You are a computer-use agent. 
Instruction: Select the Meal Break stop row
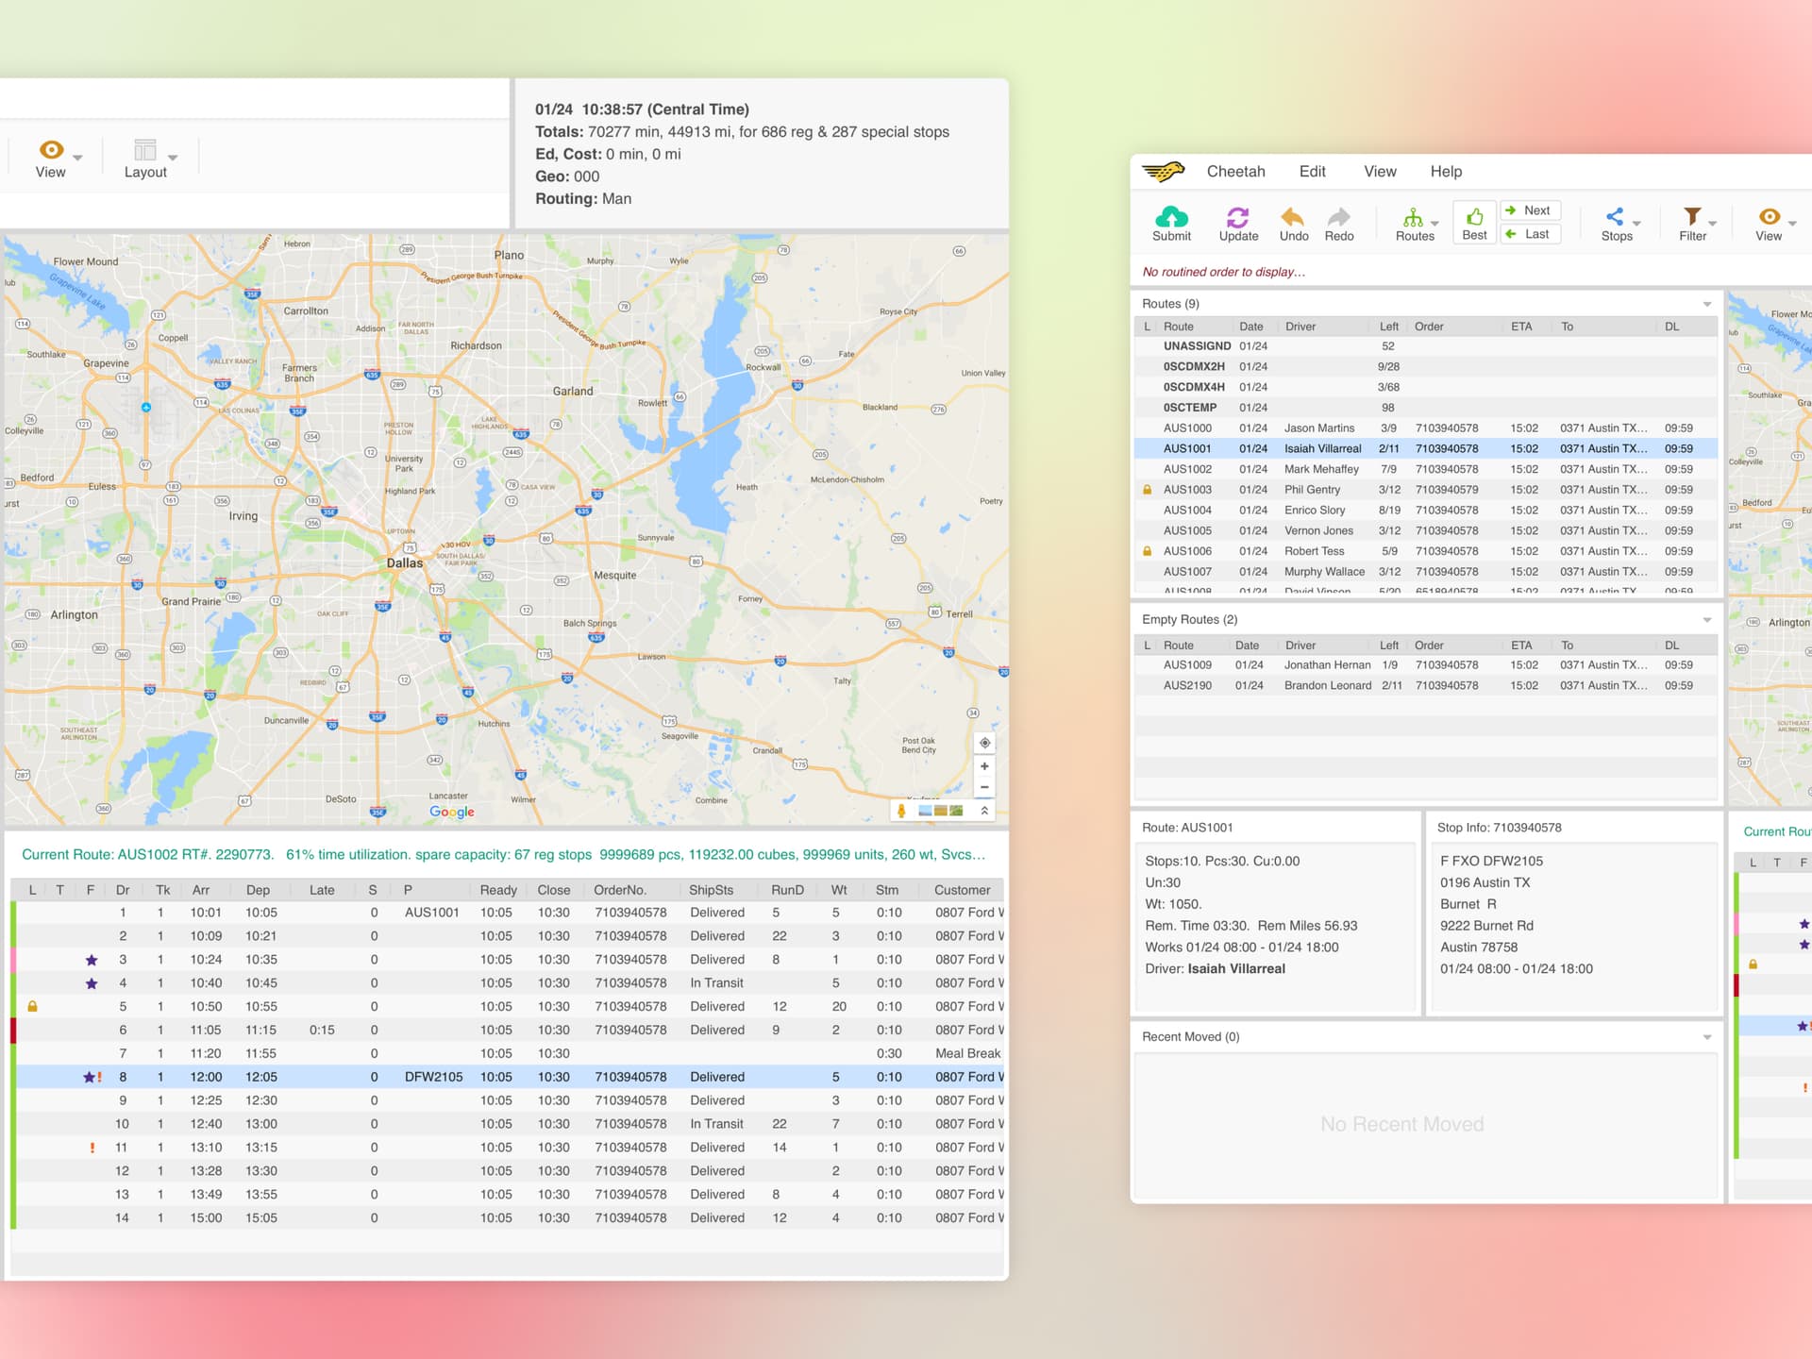[507, 1053]
